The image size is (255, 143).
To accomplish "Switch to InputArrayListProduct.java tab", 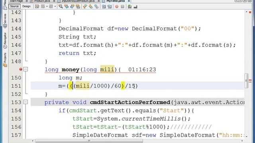I will [78, 1].
